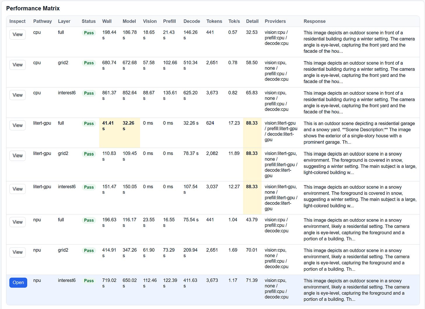Click providers cell of npu full row

coord(276,225)
